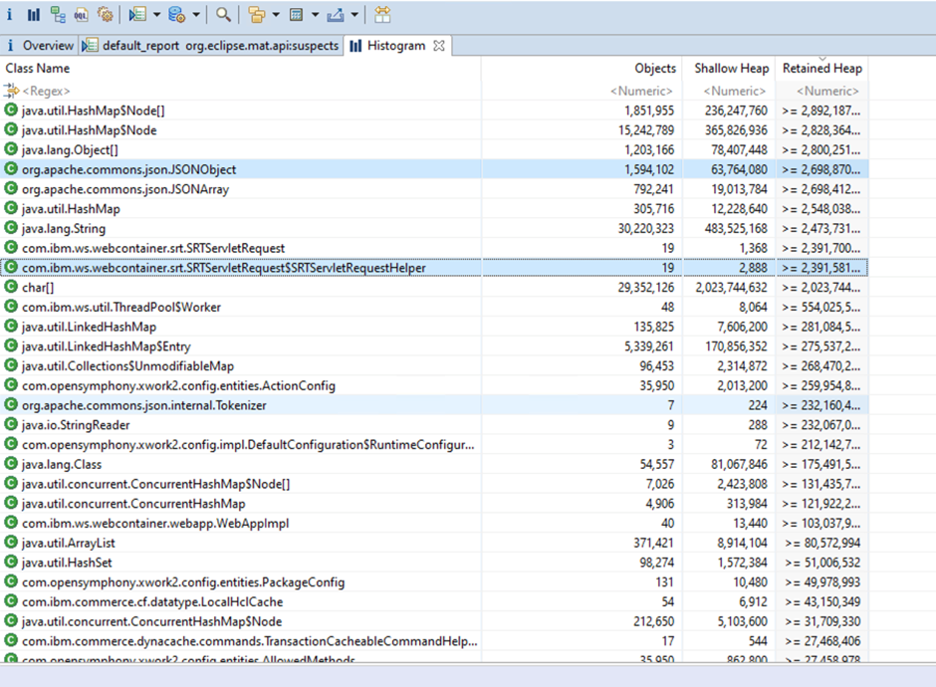Screen dimensions: 936x687
Task: Sort by Shallow Heap column header
Action: click(x=731, y=69)
